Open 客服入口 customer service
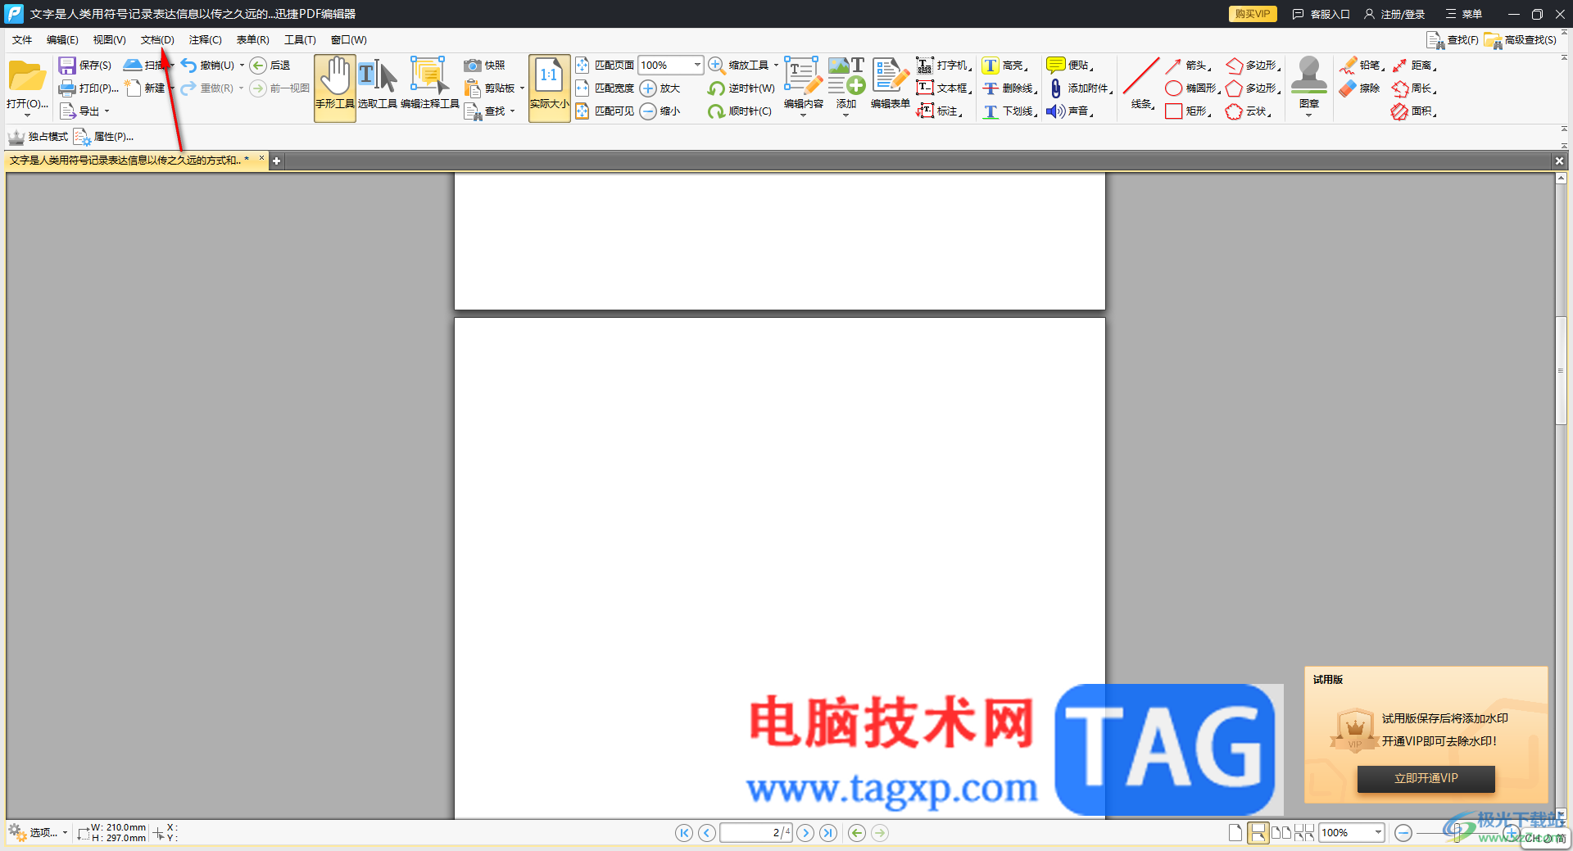Screen dimensions: 1573x851 [x=1321, y=14]
